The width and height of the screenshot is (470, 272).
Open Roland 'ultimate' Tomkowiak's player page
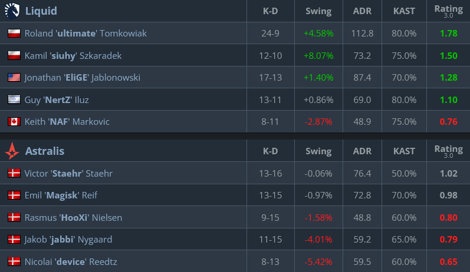tap(86, 34)
